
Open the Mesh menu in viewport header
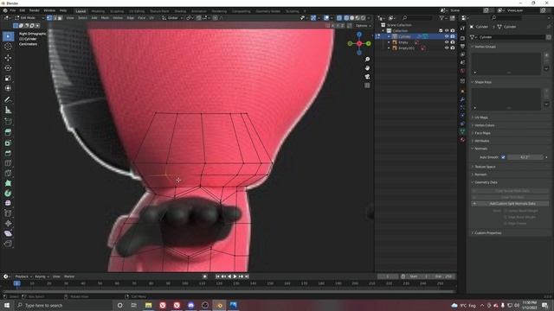(x=105, y=17)
